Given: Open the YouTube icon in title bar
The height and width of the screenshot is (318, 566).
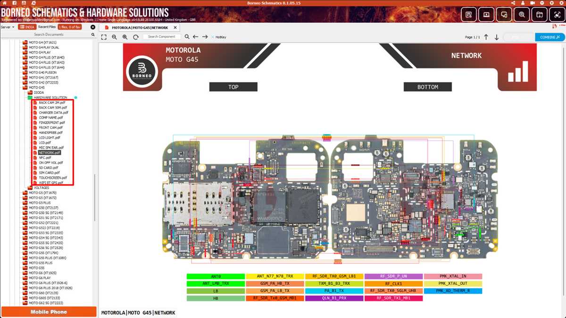Looking at the screenshot, I should pyautogui.click(x=24, y=3).
